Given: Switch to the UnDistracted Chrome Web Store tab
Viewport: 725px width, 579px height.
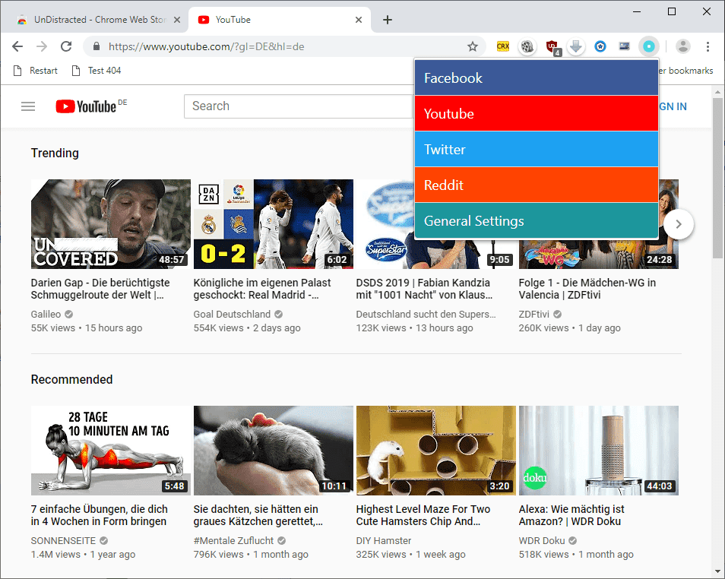Looking at the screenshot, I should (99, 20).
